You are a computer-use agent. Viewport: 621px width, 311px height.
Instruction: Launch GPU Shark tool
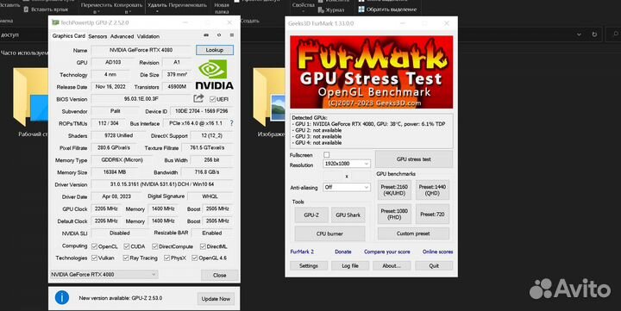348,215
